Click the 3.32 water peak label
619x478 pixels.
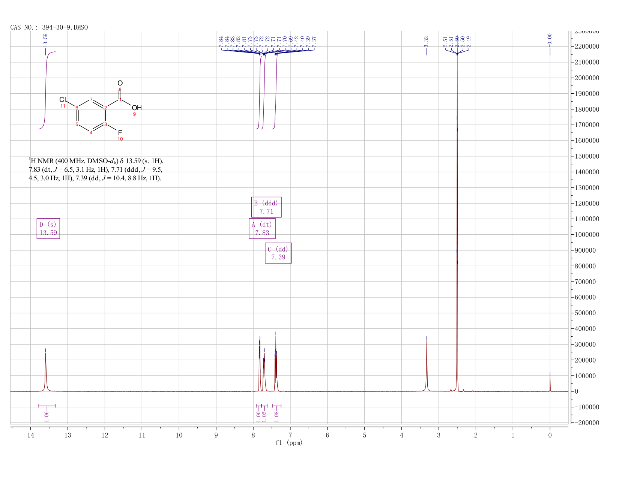pyautogui.click(x=426, y=41)
